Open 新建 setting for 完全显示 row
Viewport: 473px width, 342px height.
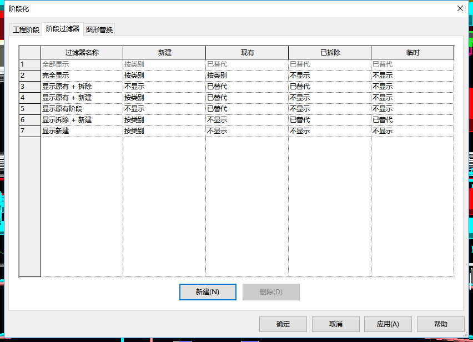pyautogui.click(x=164, y=76)
